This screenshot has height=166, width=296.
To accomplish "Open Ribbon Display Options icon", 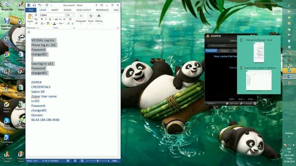I will point(102,5).
